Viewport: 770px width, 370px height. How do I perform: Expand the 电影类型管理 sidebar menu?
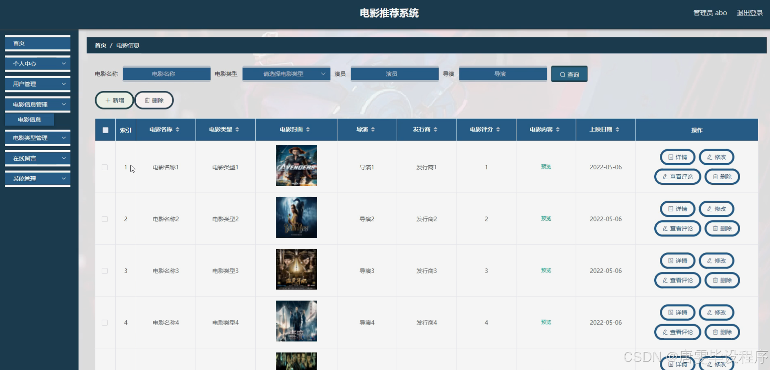pos(38,138)
